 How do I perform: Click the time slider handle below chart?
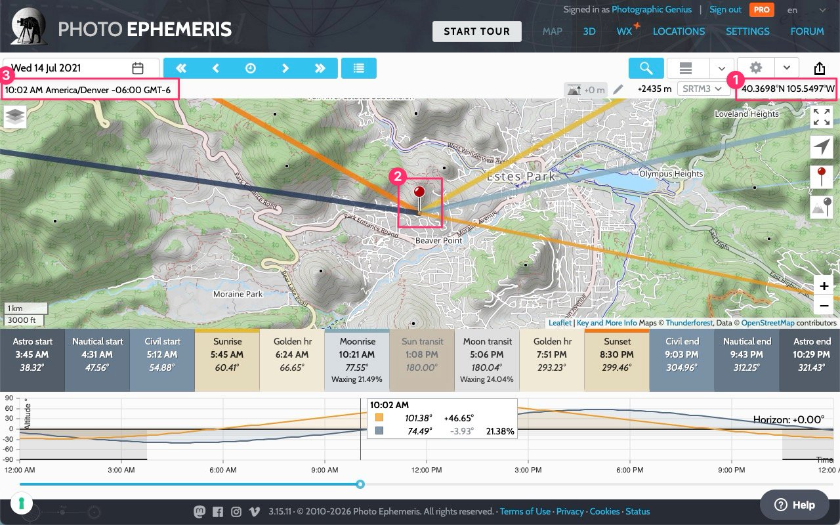tap(360, 484)
